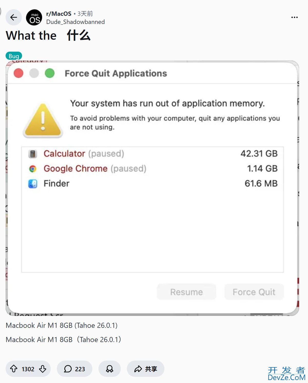The width and height of the screenshot is (308, 383).
Task: Open Dude_Shadowbanned user profile
Action: tap(75, 22)
